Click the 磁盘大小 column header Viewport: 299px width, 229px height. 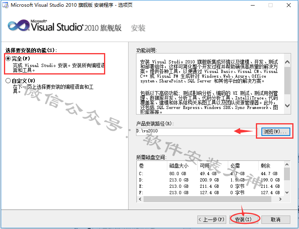coord(182,165)
